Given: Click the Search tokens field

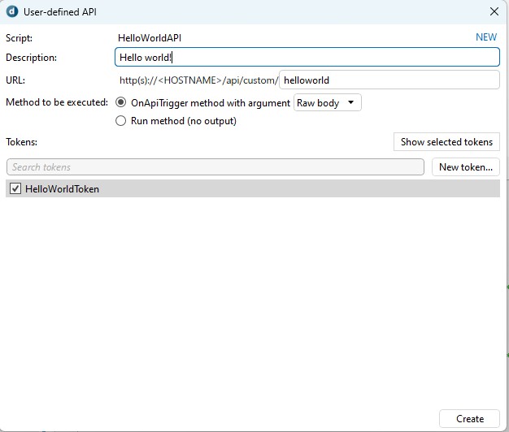Looking at the screenshot, I should tap(215, 167).
